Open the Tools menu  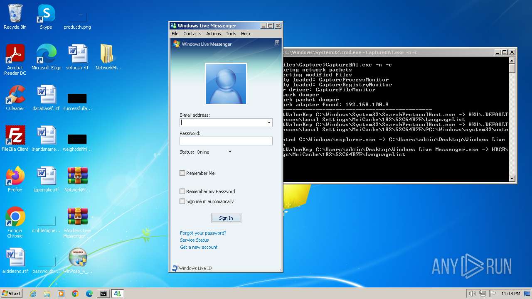pos(231,34)
